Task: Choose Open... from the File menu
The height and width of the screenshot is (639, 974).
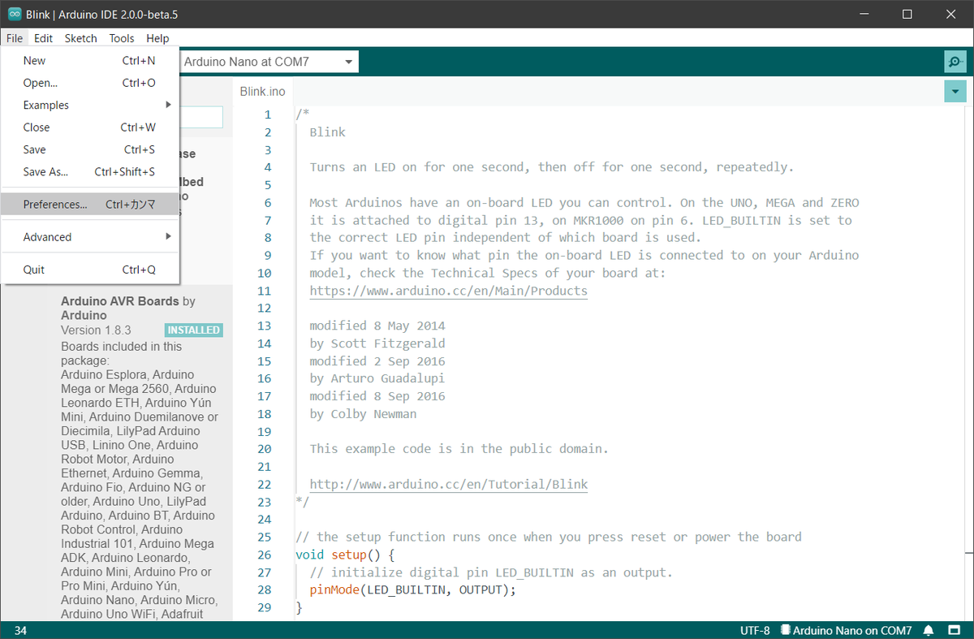Action: tap(89, 83)
